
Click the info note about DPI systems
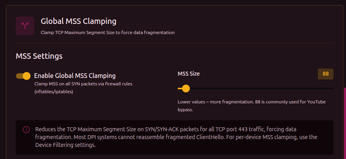pos(176,137)
